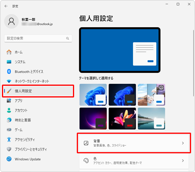The height and width of the screenshot is (172, 195).
Task: Click the Windows Update sync icon
Action: (x=9, y=159)
